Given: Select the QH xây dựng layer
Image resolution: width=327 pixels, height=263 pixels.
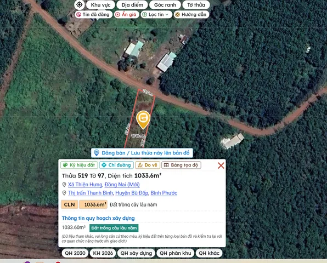Looking at the screenshot, I should 136,253.
